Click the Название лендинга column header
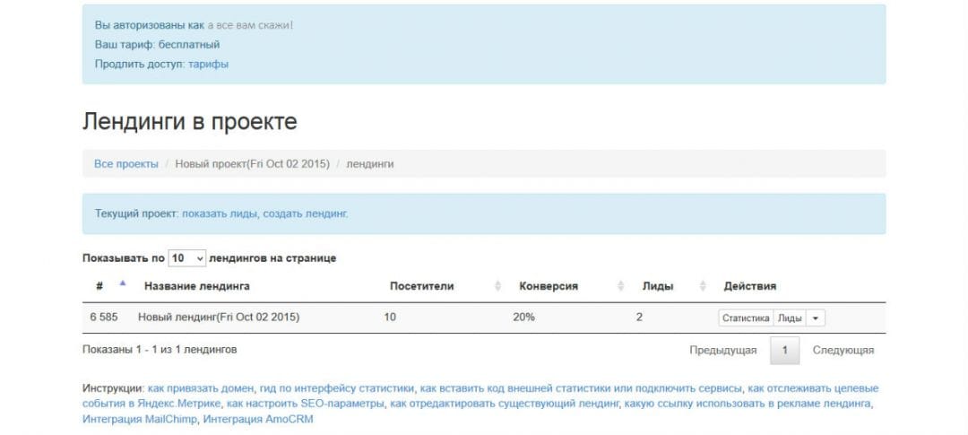This screenshot has height=435, width=968. click(x=197, y=286)
